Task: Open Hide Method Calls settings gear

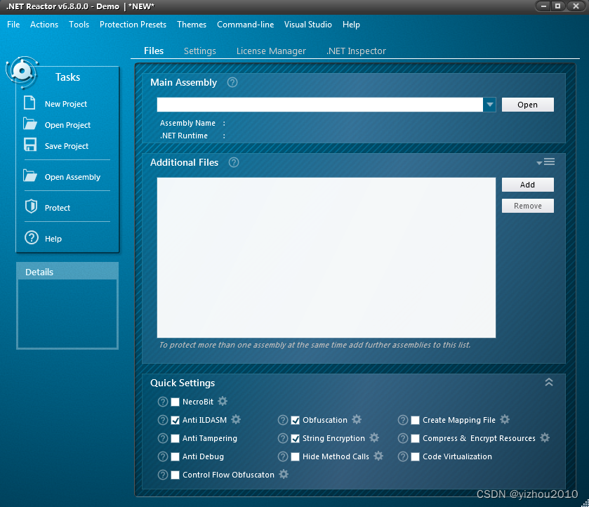Action: [378, 456]
